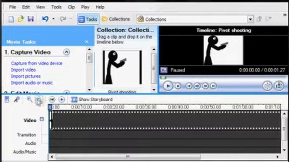Click the timeline scroll left arrow

[x=52, y=157]
